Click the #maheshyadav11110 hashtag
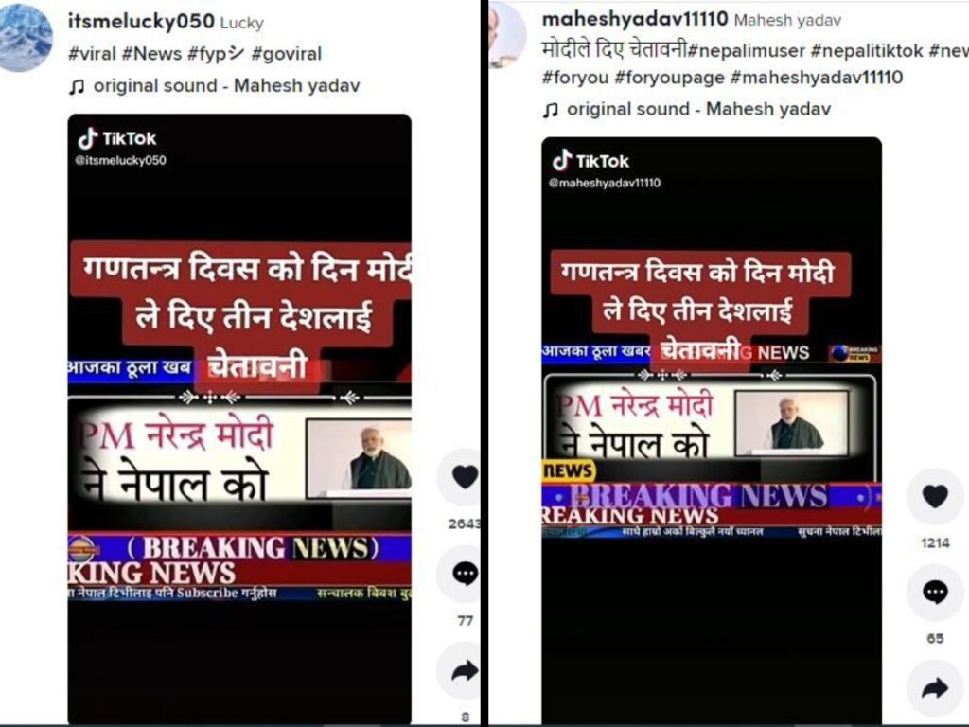969x727 pixels. 817,78
